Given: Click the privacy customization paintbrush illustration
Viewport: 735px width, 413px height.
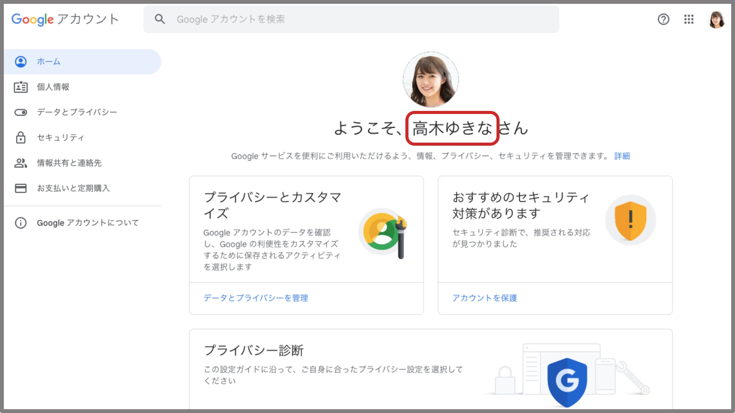Looking at the screenshot, I should coord(383,233).
